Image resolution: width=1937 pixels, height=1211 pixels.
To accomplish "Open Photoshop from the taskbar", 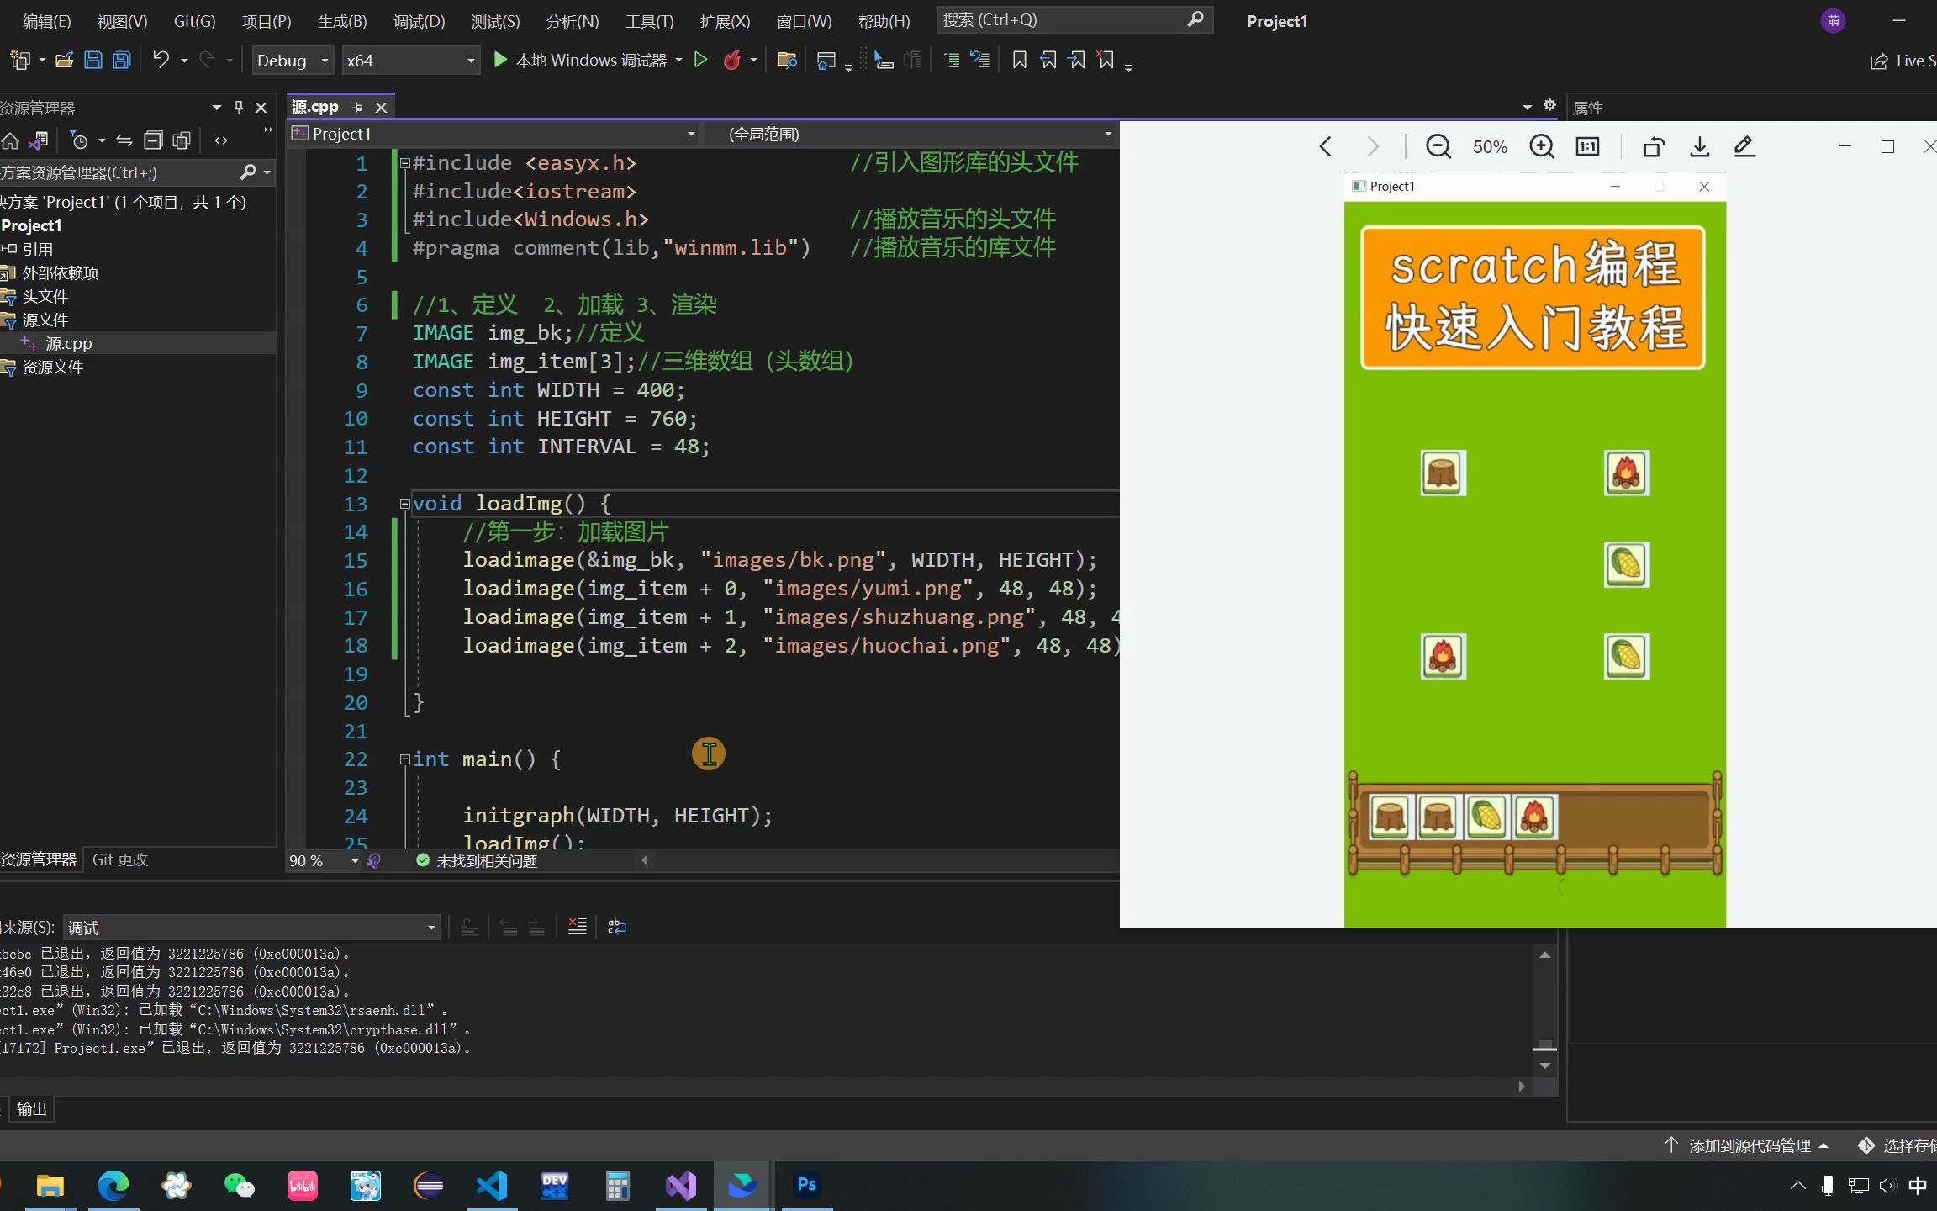I will click(x=806, y=1185).
